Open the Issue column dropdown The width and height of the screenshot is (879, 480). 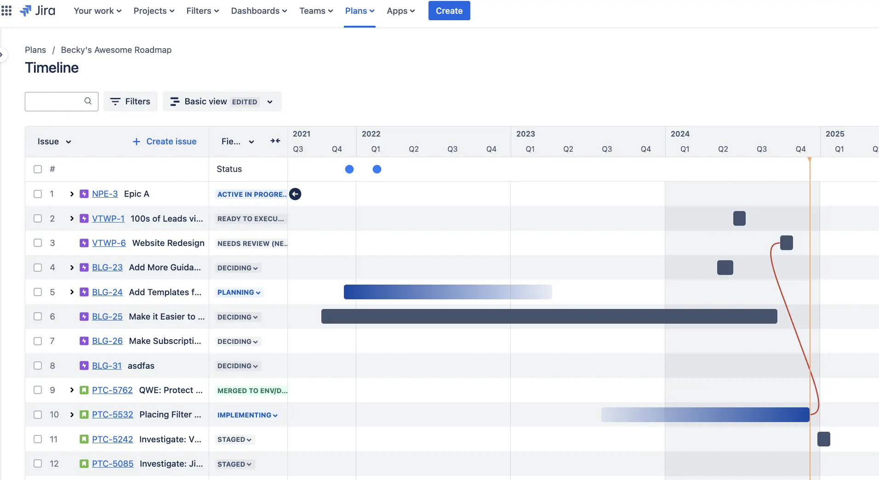click(54, 142)
